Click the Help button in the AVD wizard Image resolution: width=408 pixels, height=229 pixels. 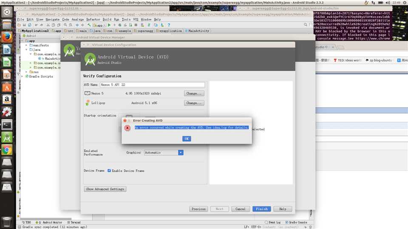[283, 209]
